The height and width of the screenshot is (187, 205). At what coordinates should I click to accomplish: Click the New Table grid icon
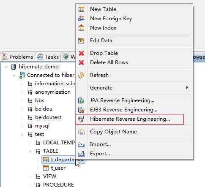tap(81, 9)
